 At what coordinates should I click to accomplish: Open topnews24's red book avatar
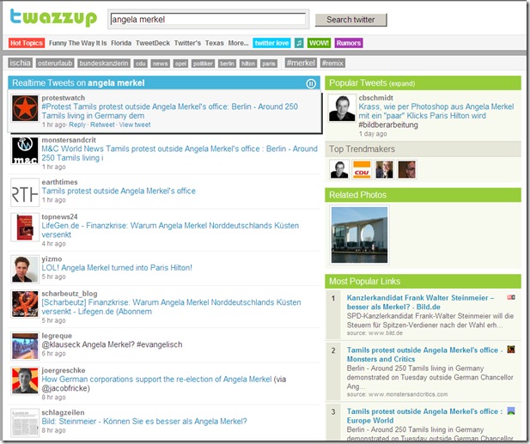pyautogui.click(x=25, y=228)
